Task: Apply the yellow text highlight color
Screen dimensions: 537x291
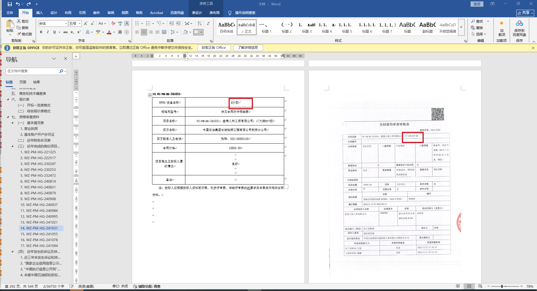Action: [x=98, y=32]
